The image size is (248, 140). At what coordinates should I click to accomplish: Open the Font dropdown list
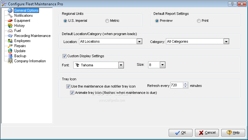(x=121, y=65)
